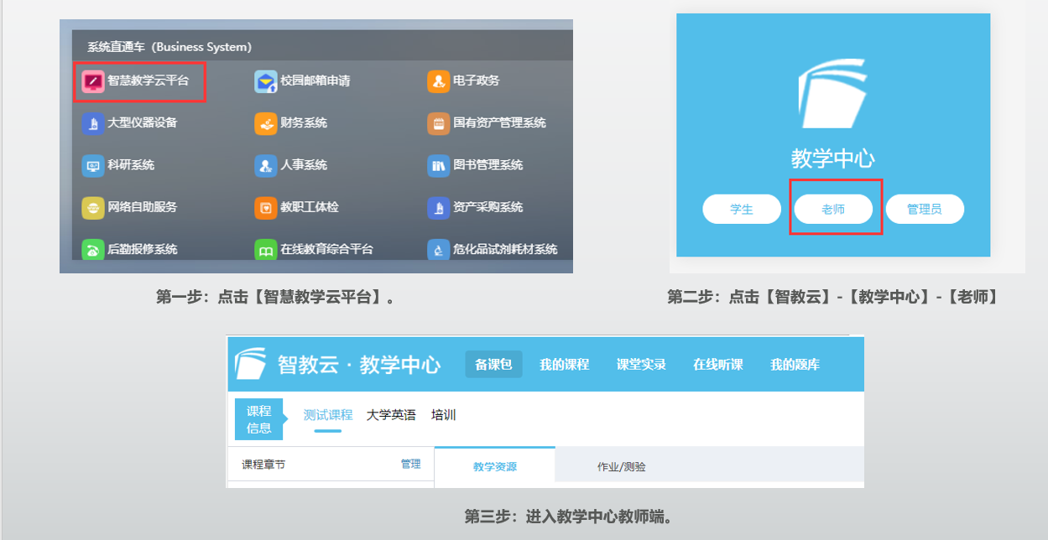The image size is (1048, 540).
Task: Switch to the 作业/测验 tab
Action: coord(621,466)
